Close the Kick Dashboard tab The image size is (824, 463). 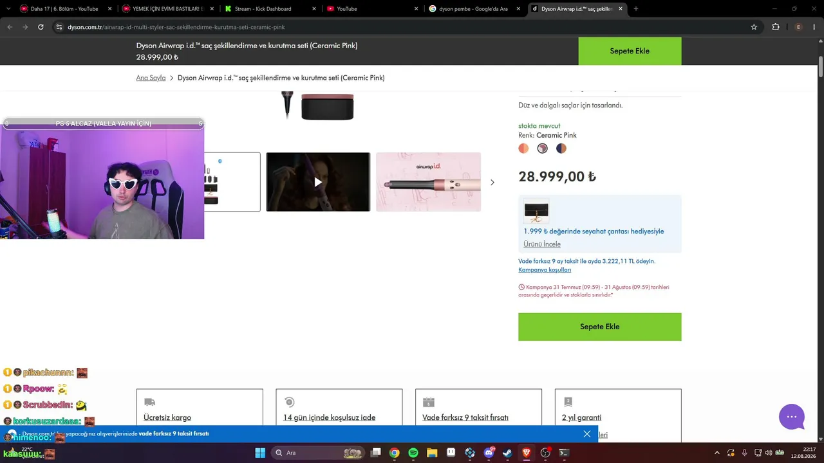pyautogui.click(x=314, y=9)
